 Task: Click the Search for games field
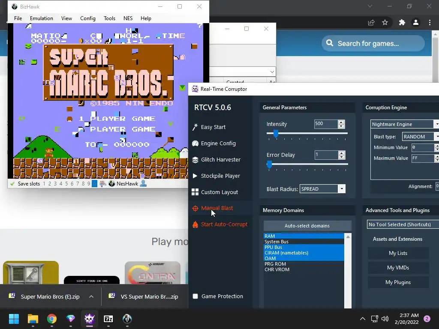point(373,43)
